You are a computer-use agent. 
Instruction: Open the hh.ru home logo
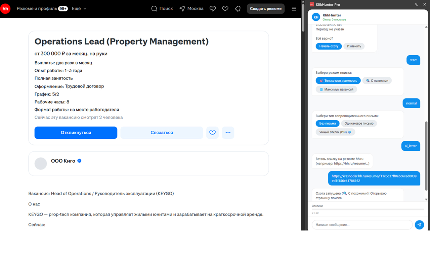click(x=5, y=9)
